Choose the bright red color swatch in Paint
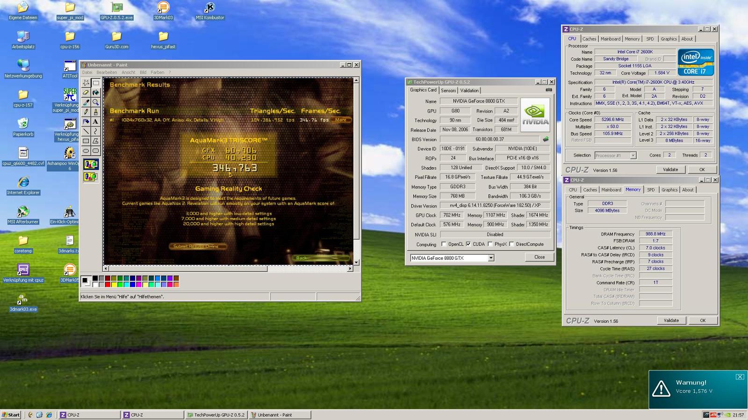 [108, 284]
